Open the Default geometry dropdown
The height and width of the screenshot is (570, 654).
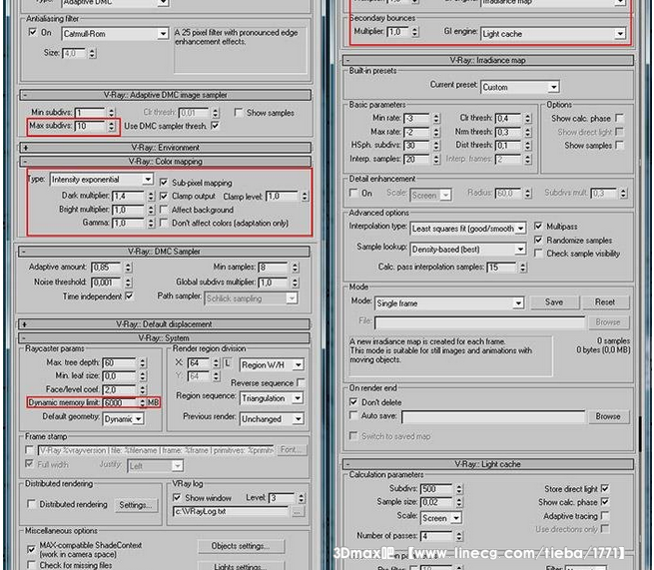[124, 418]
